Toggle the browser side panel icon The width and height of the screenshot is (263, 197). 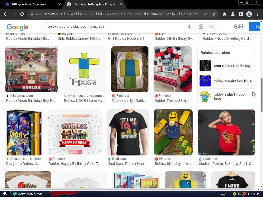pyautogui.click(x=241, y=14)
